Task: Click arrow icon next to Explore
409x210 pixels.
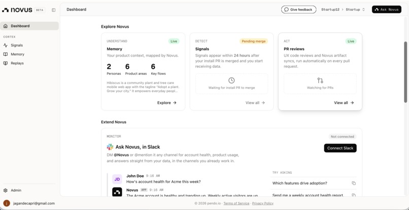Action: coord(175,103)
